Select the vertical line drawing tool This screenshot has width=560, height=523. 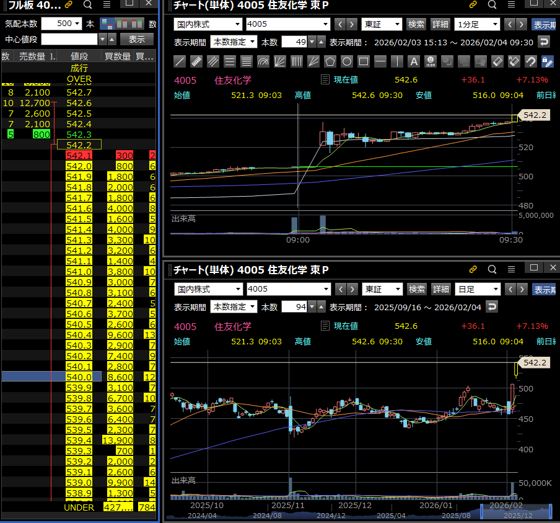point(397,61)
